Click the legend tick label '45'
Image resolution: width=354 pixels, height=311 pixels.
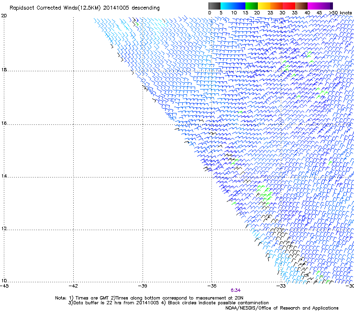(x=319, y=13)
